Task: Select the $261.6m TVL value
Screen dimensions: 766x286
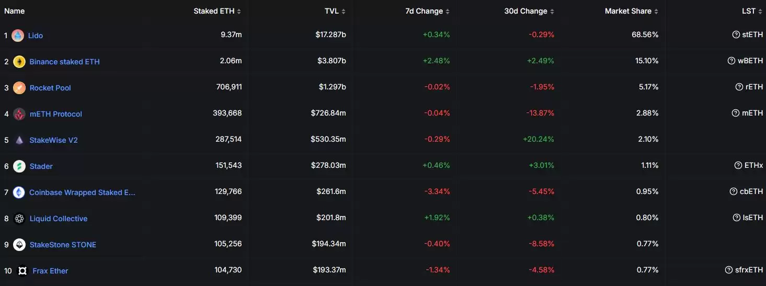Action: (x=331, y=191)
